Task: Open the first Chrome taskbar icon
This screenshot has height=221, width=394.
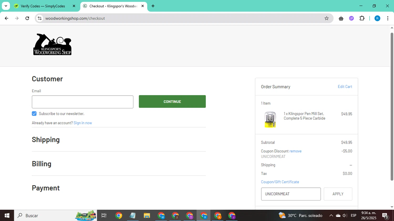Action: pyautogui.click(x=119, y=215)
